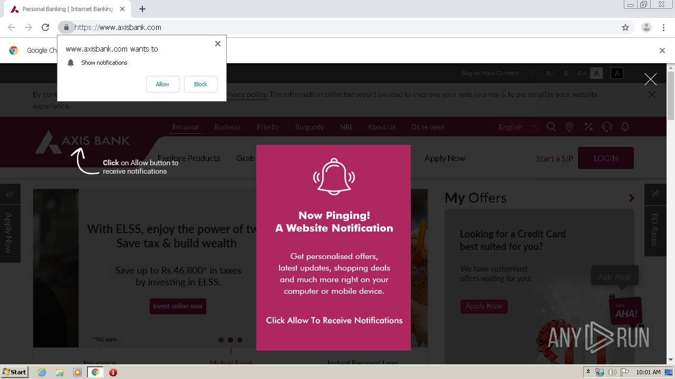Increase font size with A+ control
675x379 pixels.
click(581, 73)
